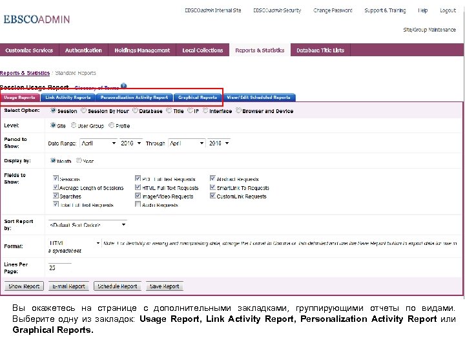Click the Schedule Report button

118,286
